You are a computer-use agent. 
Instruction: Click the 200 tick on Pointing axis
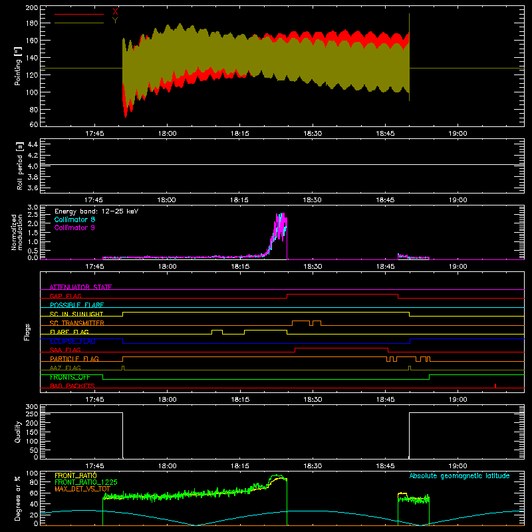(x=32, y=7)
